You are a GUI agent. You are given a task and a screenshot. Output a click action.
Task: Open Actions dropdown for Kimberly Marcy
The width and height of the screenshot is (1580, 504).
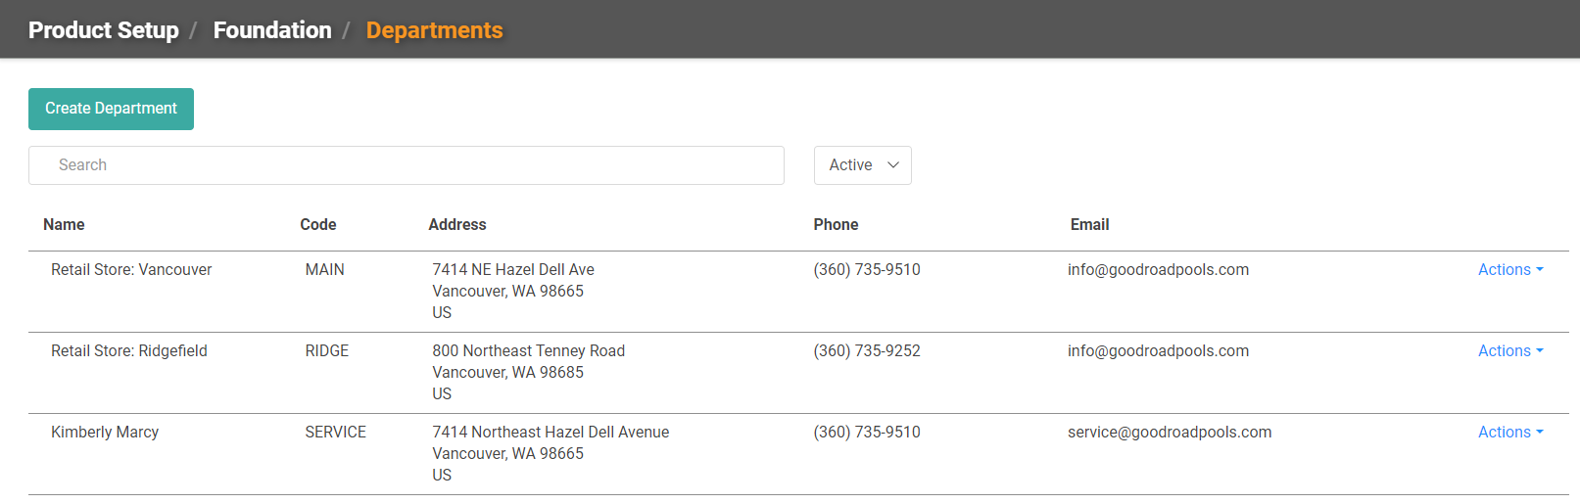(x=1510, y=432)
